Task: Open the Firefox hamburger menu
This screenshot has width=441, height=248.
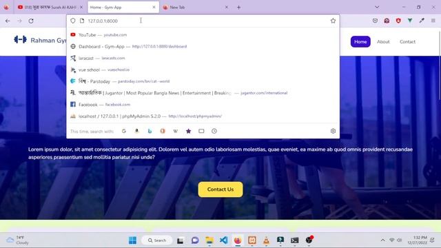Action: click(x=433, y=21)
